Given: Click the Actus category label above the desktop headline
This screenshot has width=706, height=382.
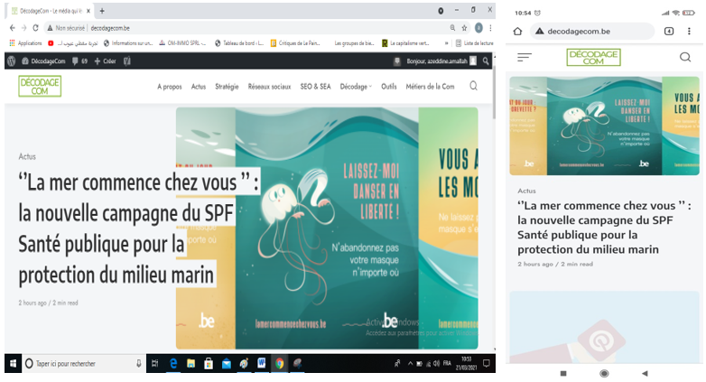Looking at the screenshot, I should [x=27, y=157].
